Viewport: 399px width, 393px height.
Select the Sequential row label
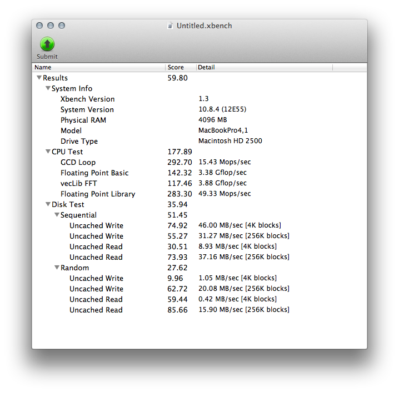click(78, 215)
